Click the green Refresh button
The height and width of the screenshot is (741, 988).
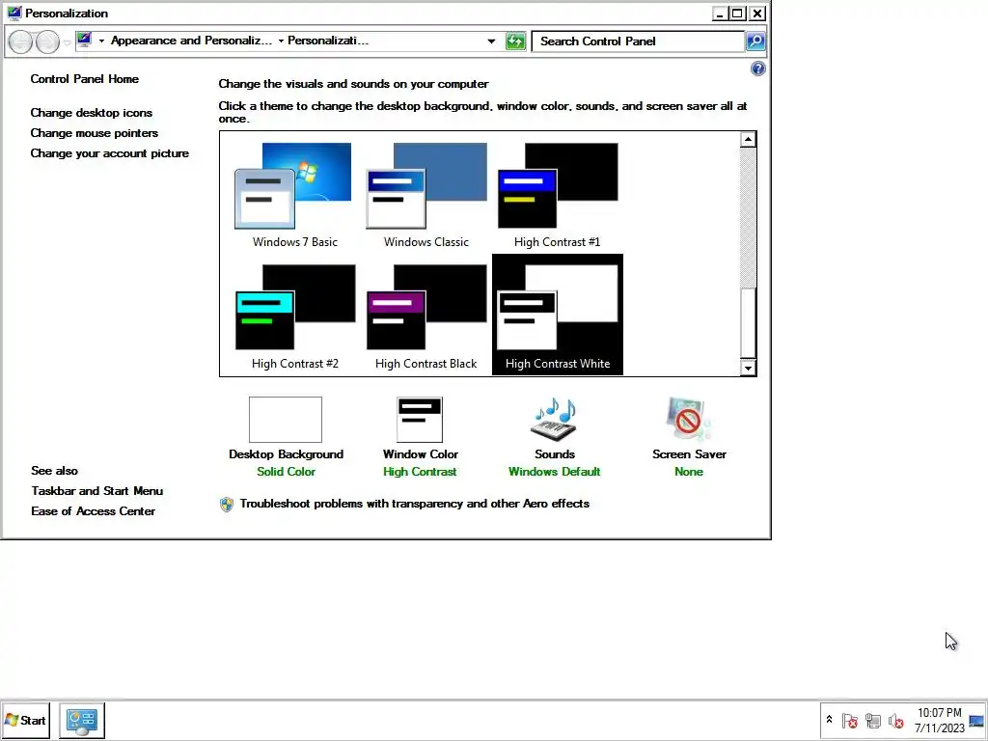coord(515,41)
